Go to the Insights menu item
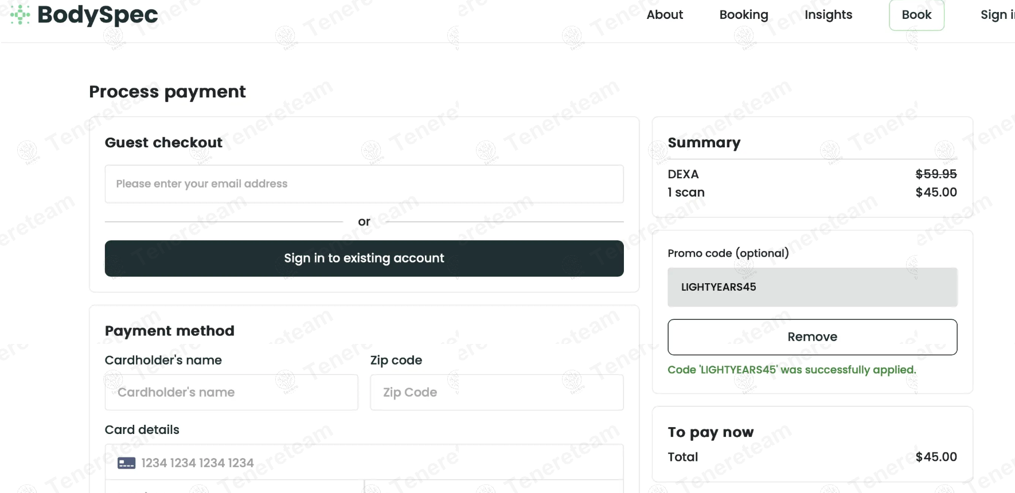 point(828,15)
